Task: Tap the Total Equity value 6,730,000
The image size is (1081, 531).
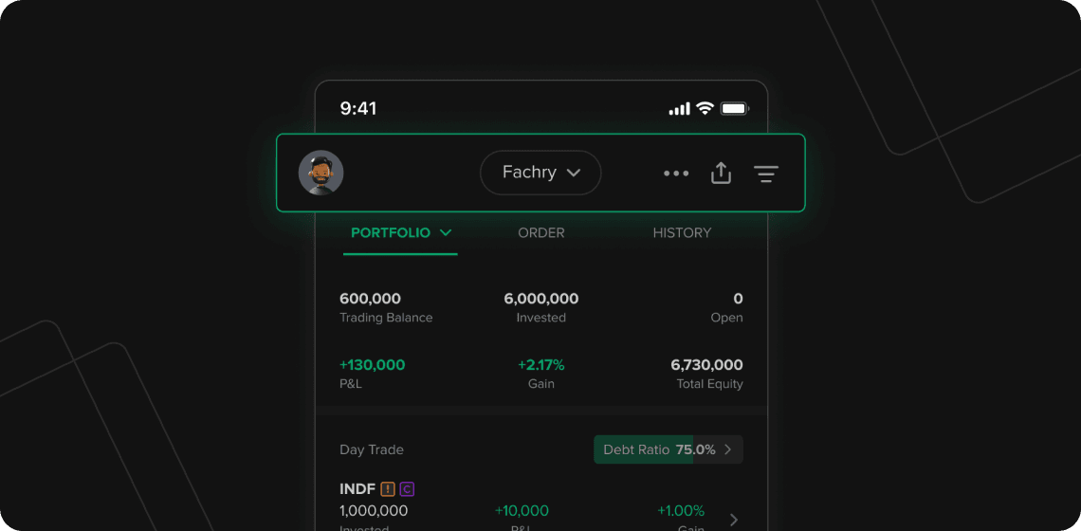Action: pos(706,365)
